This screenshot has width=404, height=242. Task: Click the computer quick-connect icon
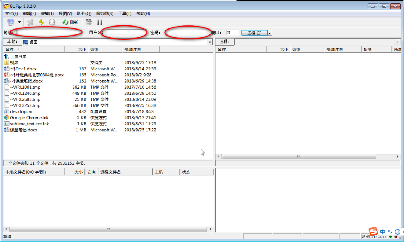tap(11, 22)
